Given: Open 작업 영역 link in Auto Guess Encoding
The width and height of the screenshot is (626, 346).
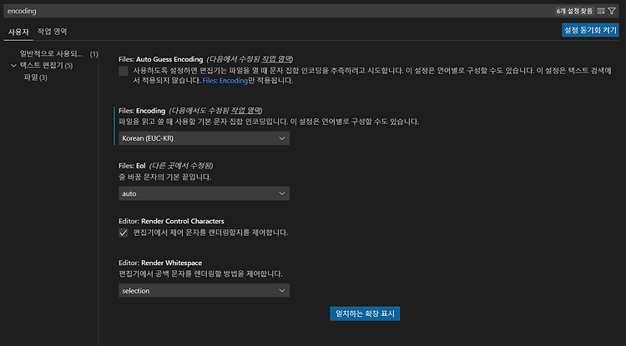Looking at the screenshot, I should click(276, 59).
